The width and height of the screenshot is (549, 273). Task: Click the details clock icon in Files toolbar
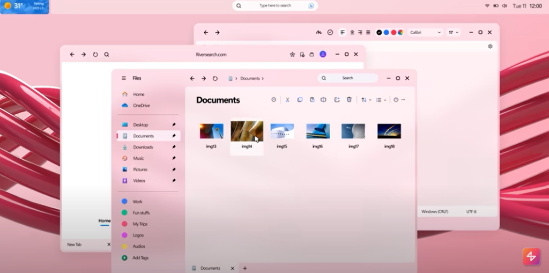[396, 100]
